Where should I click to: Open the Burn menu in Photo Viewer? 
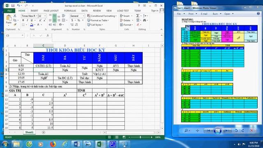[217, 14]
